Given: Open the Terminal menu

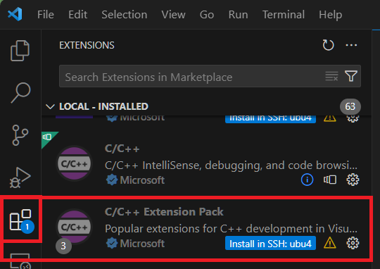Looking at the screenshot, I should point(284,15).
